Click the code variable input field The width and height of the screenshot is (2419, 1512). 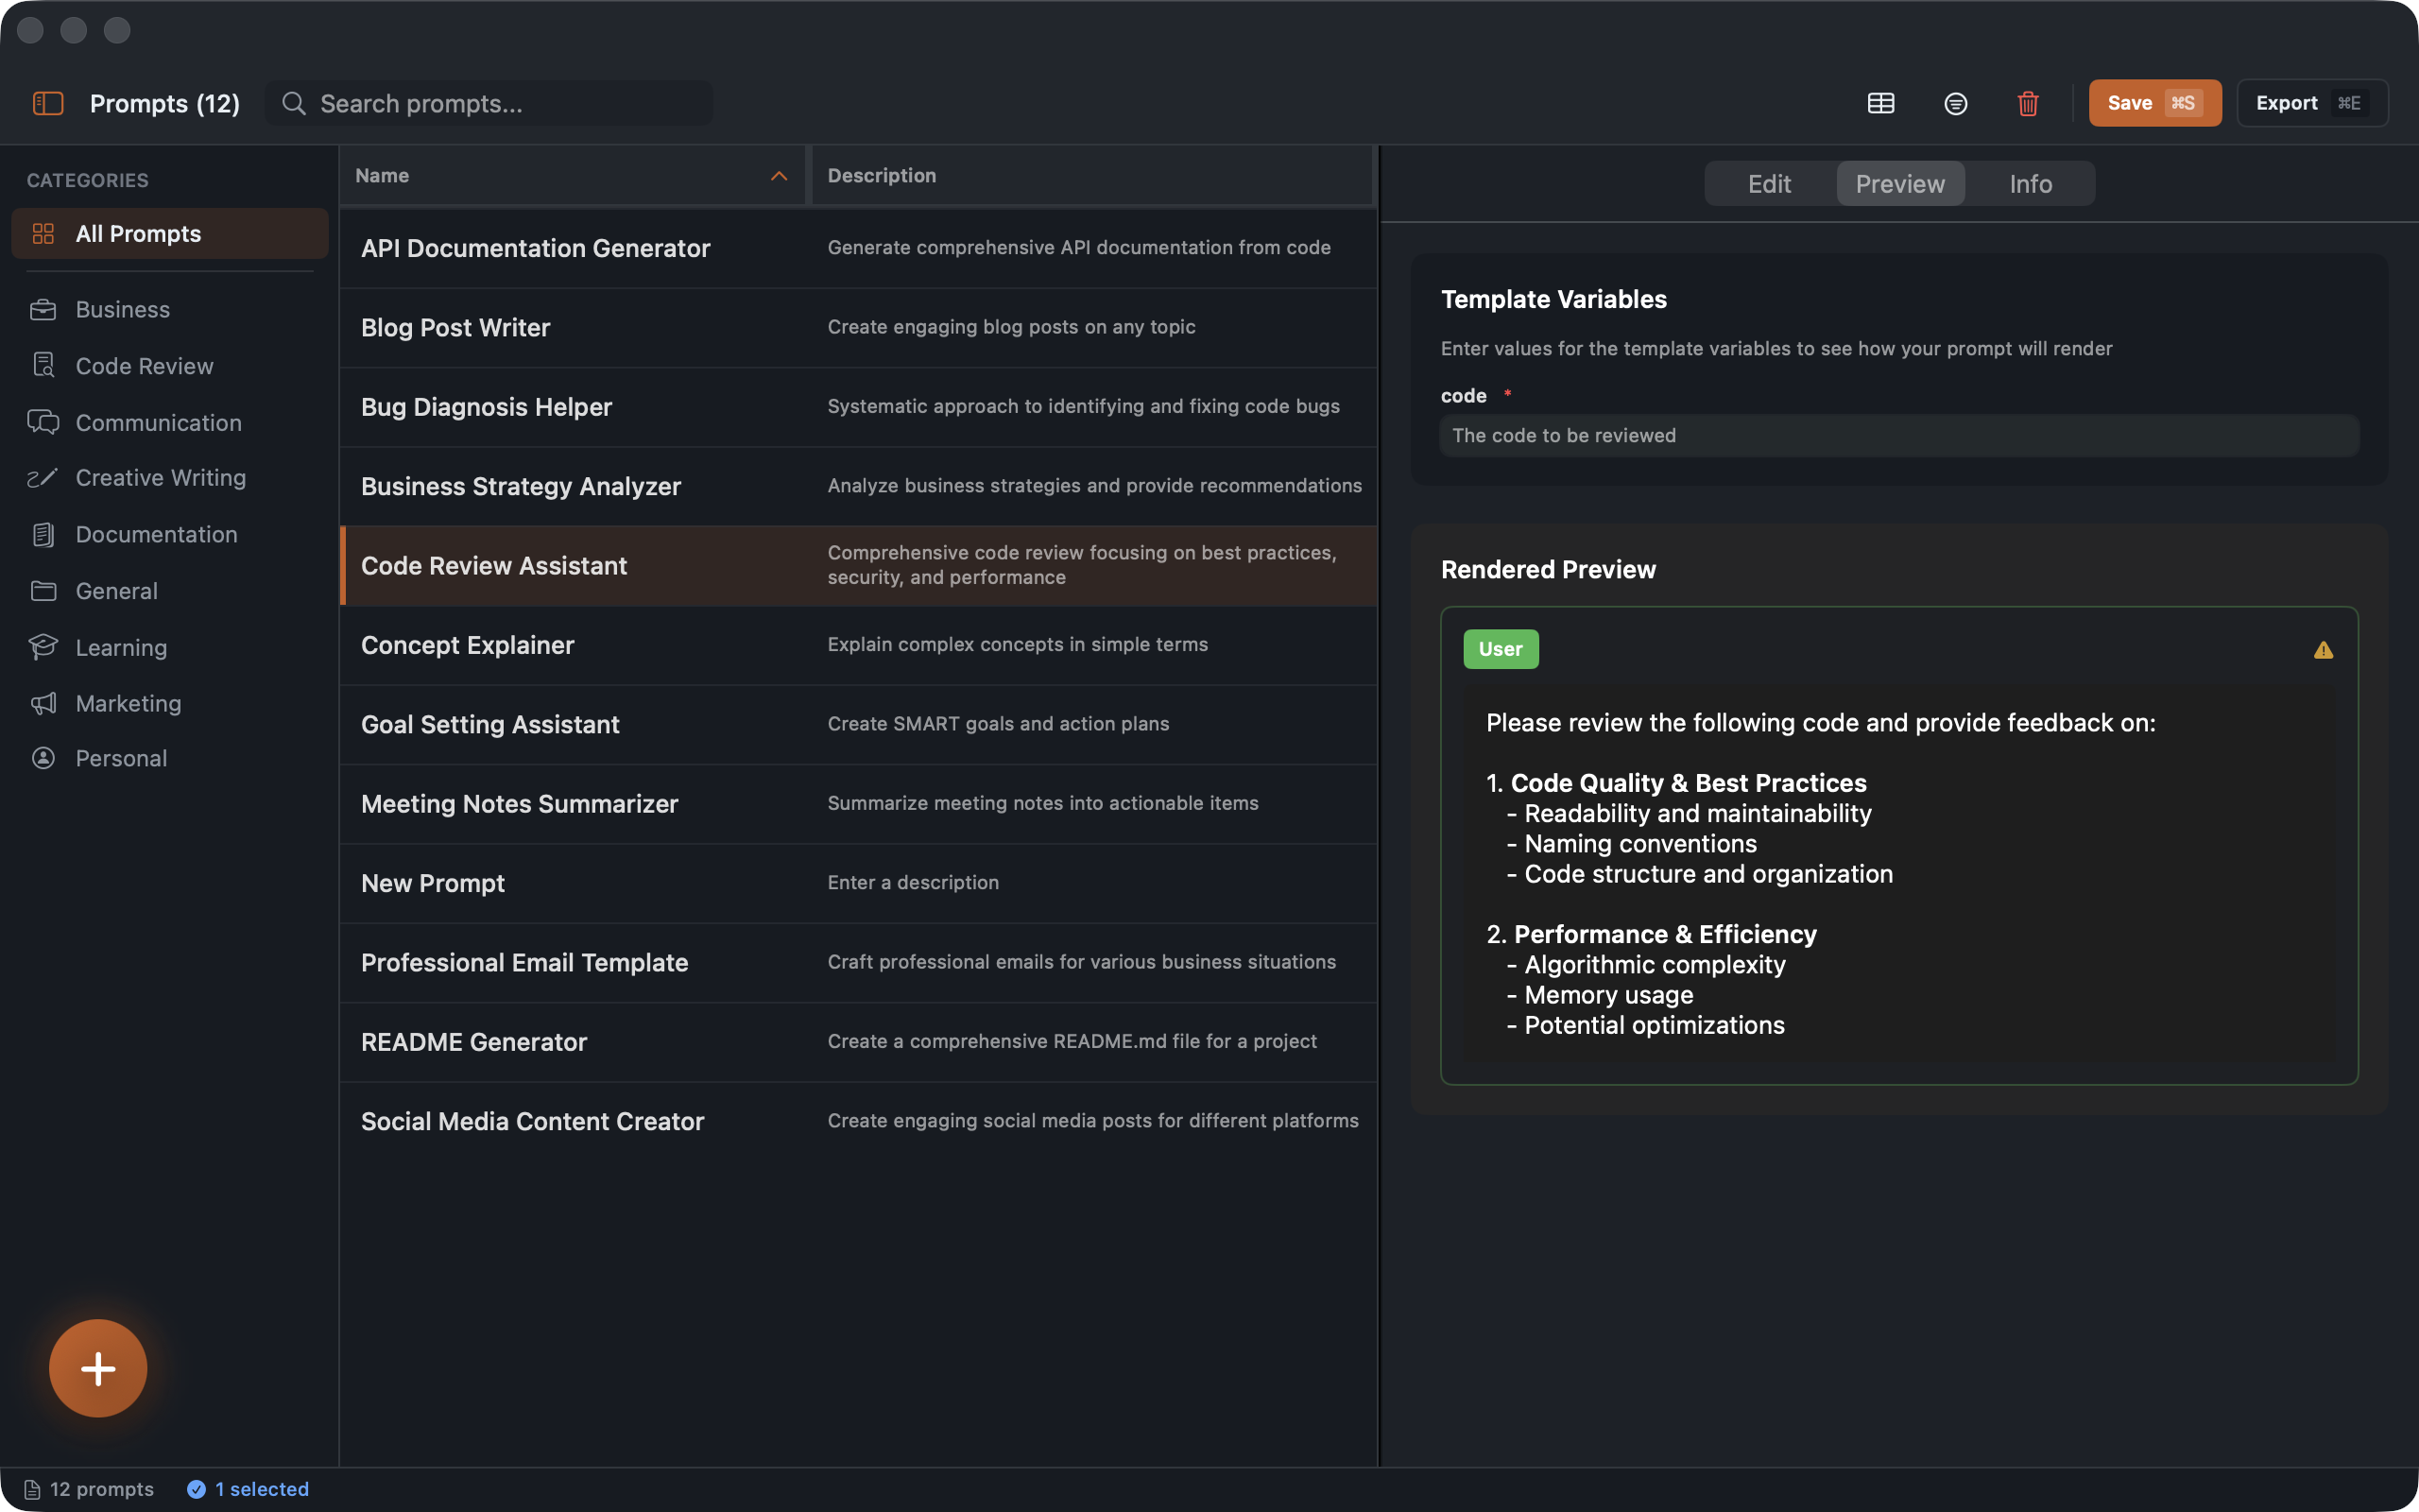pyautogui.click(x=1897, y=435)
